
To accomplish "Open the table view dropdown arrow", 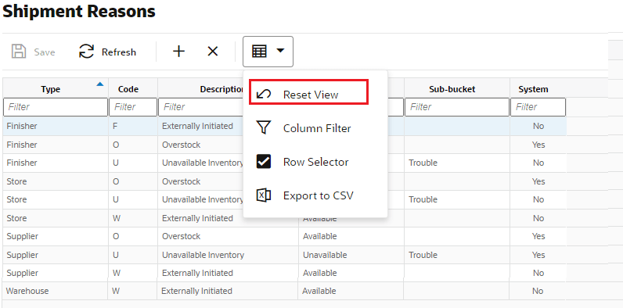I will click(281, 50).
